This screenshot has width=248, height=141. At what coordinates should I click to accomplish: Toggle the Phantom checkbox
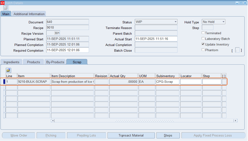tap(203, 50)
